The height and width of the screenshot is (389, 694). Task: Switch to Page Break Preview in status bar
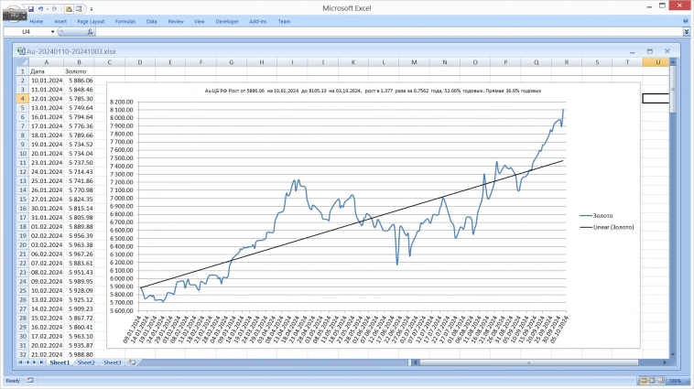(x=661, y=381)
